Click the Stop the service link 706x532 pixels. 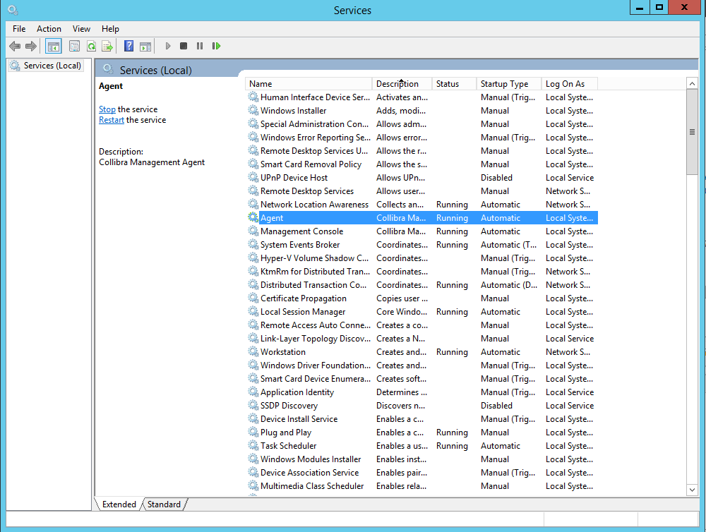(107, 109)
